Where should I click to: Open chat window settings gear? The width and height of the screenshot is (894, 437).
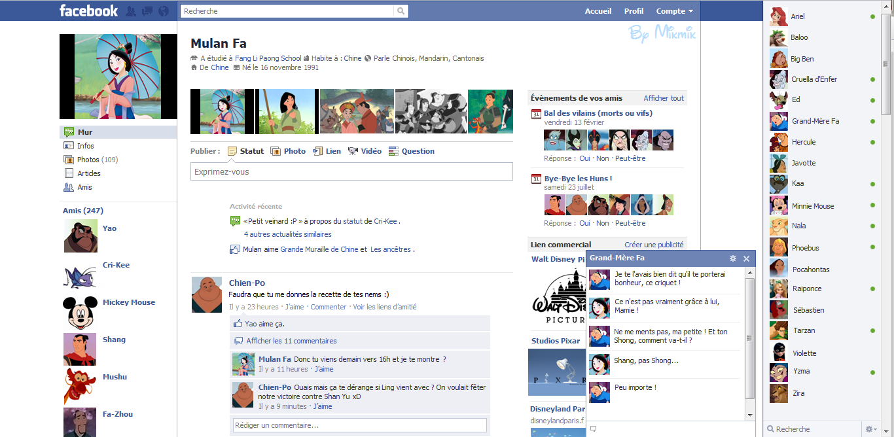pyautogui.click(x=733, y=258)
